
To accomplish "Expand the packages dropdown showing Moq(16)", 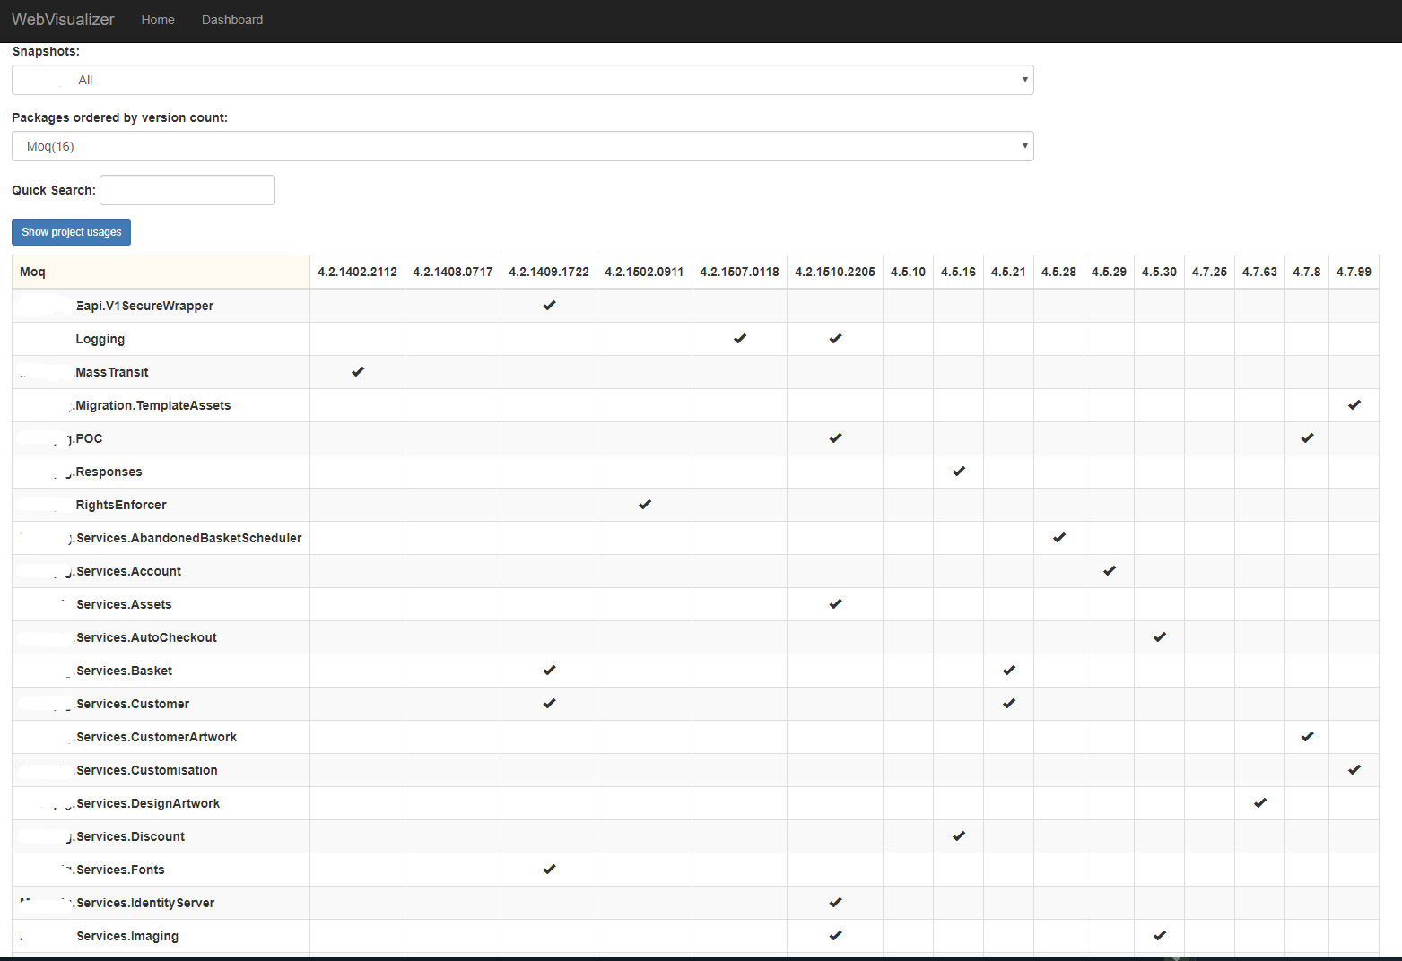I will coord(522,146).
